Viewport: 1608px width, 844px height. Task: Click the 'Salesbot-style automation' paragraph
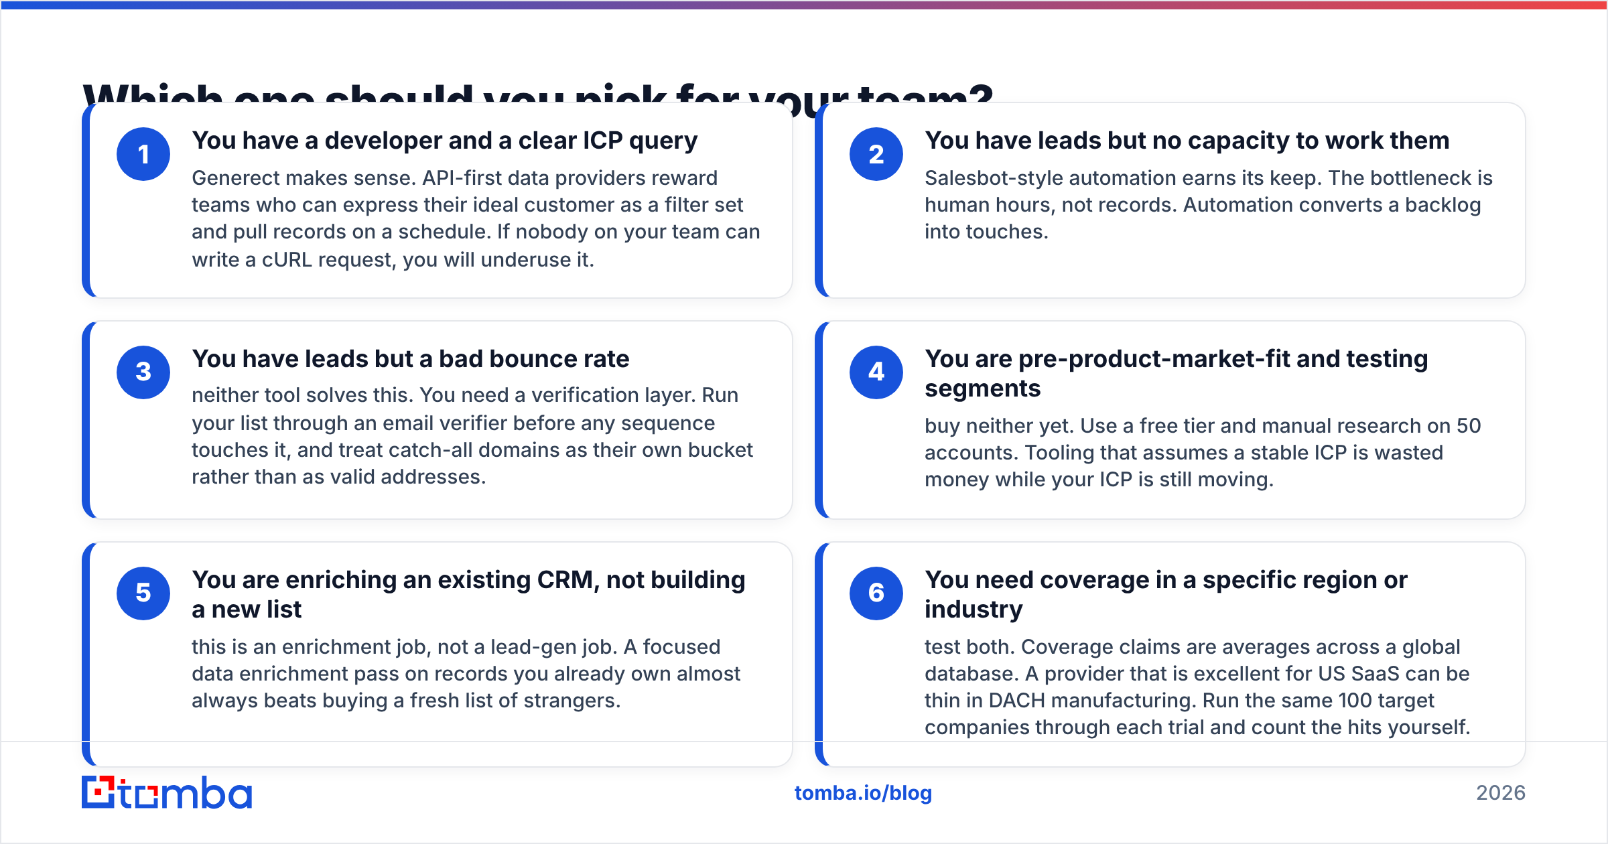point(1209,205)
